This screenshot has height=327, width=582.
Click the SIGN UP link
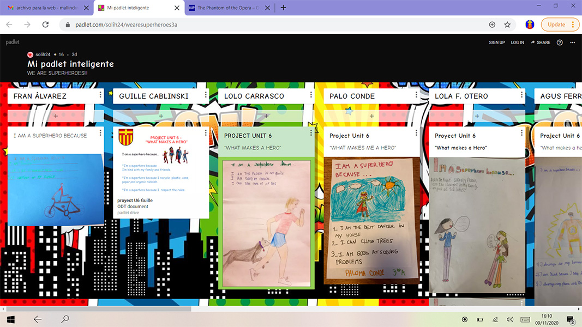pos(497,43)
